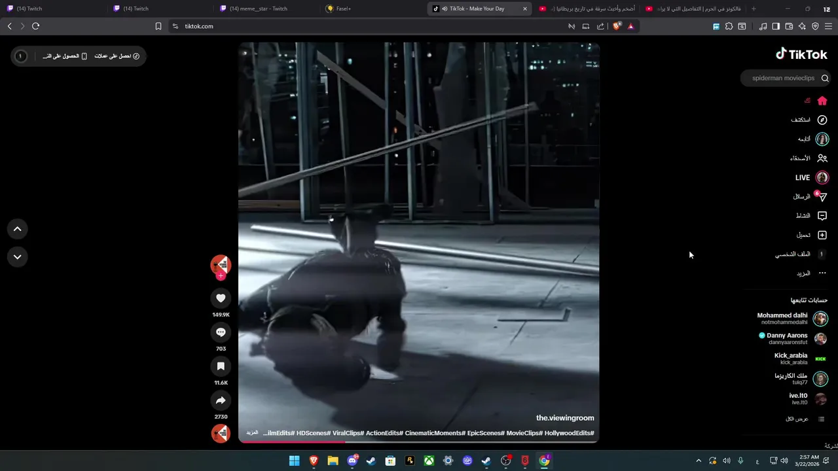Image resolution: width=838 pixels, height=471 pixels.
Task: Bookmark this page in the address bar
Action: tap(158, 26)
